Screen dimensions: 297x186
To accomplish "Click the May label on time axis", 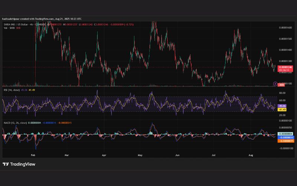I will (140, 155).
